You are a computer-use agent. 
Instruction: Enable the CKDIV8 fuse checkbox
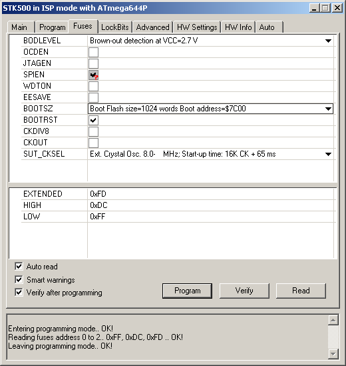pos(93,131)
